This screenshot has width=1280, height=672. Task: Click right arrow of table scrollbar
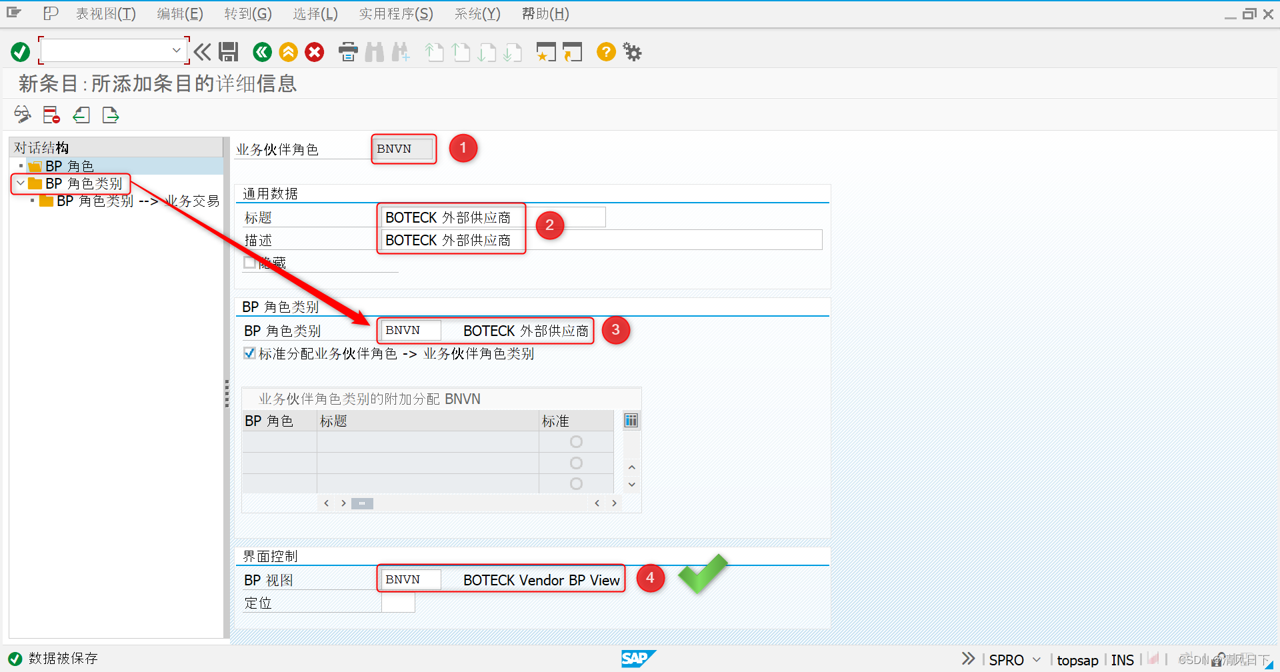(614, 503)
